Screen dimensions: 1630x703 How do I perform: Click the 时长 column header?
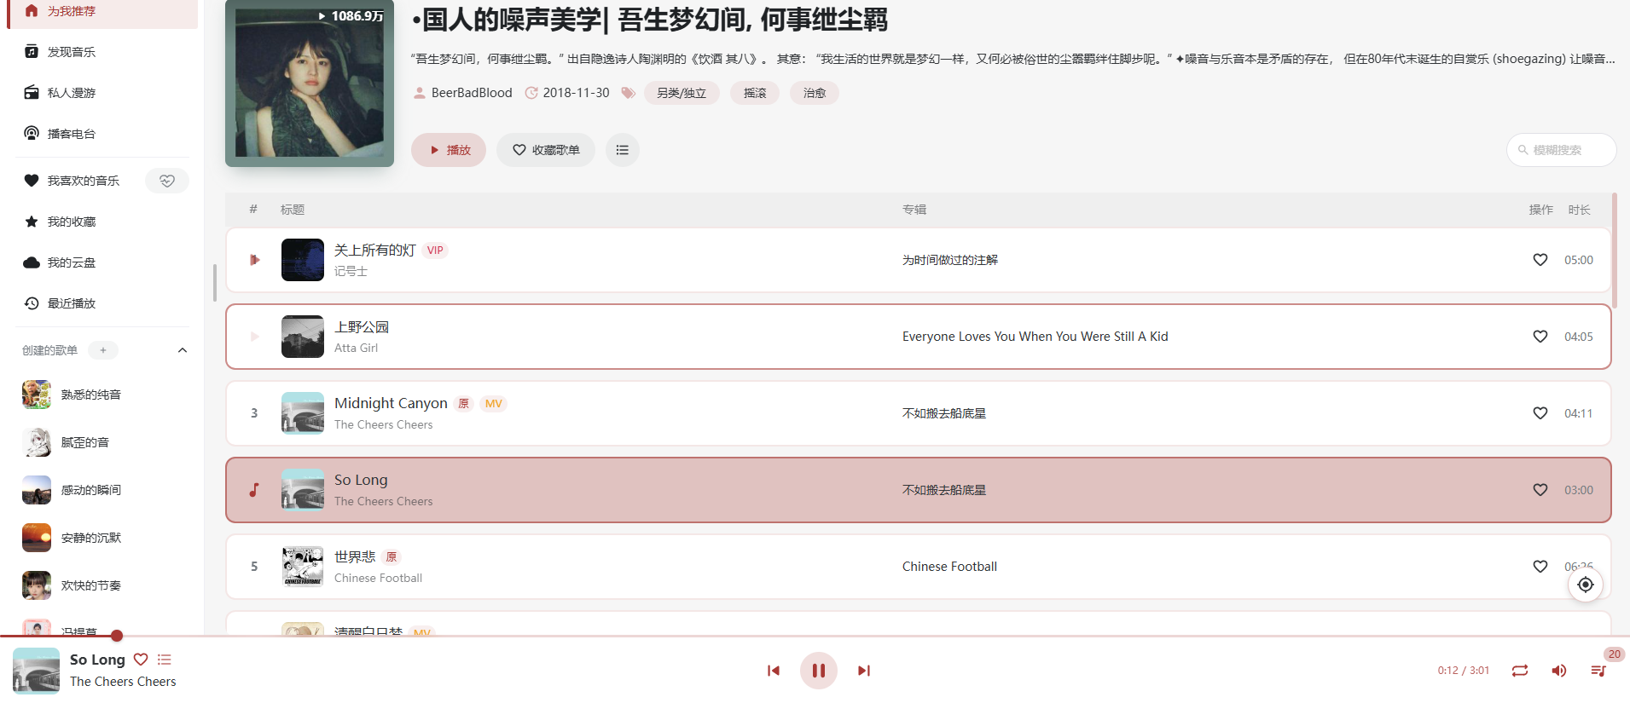click(x=1579, y=210)
